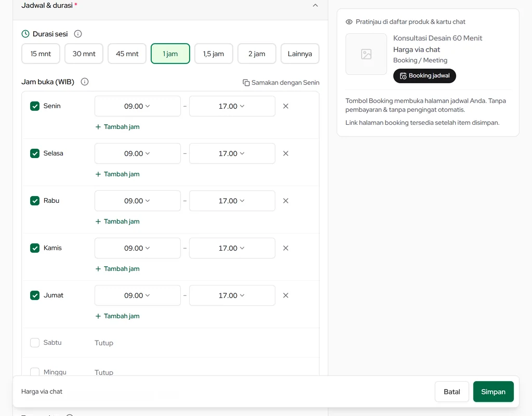Enable the Sabtu checkbox
The height and width of the screenshot is (416, 532).
[35, 343]
